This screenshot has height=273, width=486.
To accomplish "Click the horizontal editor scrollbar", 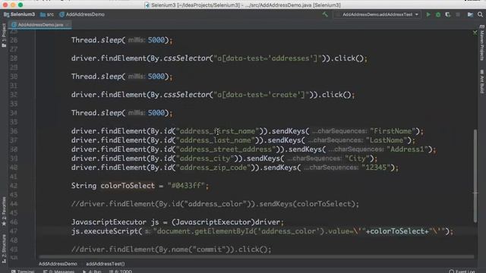I will [x=256, y=256].
